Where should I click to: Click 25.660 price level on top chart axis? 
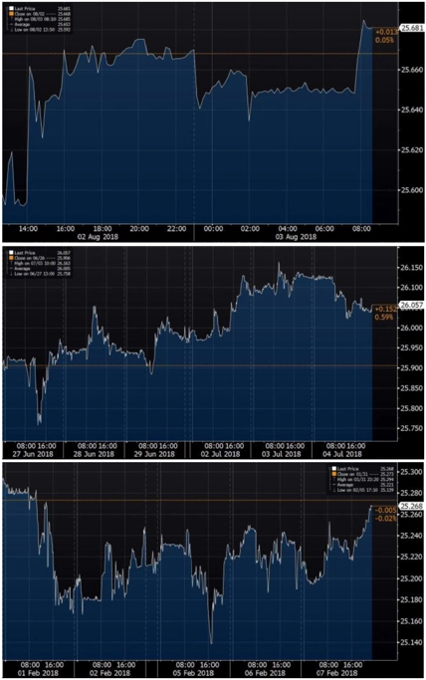click(x=410, y=70)
